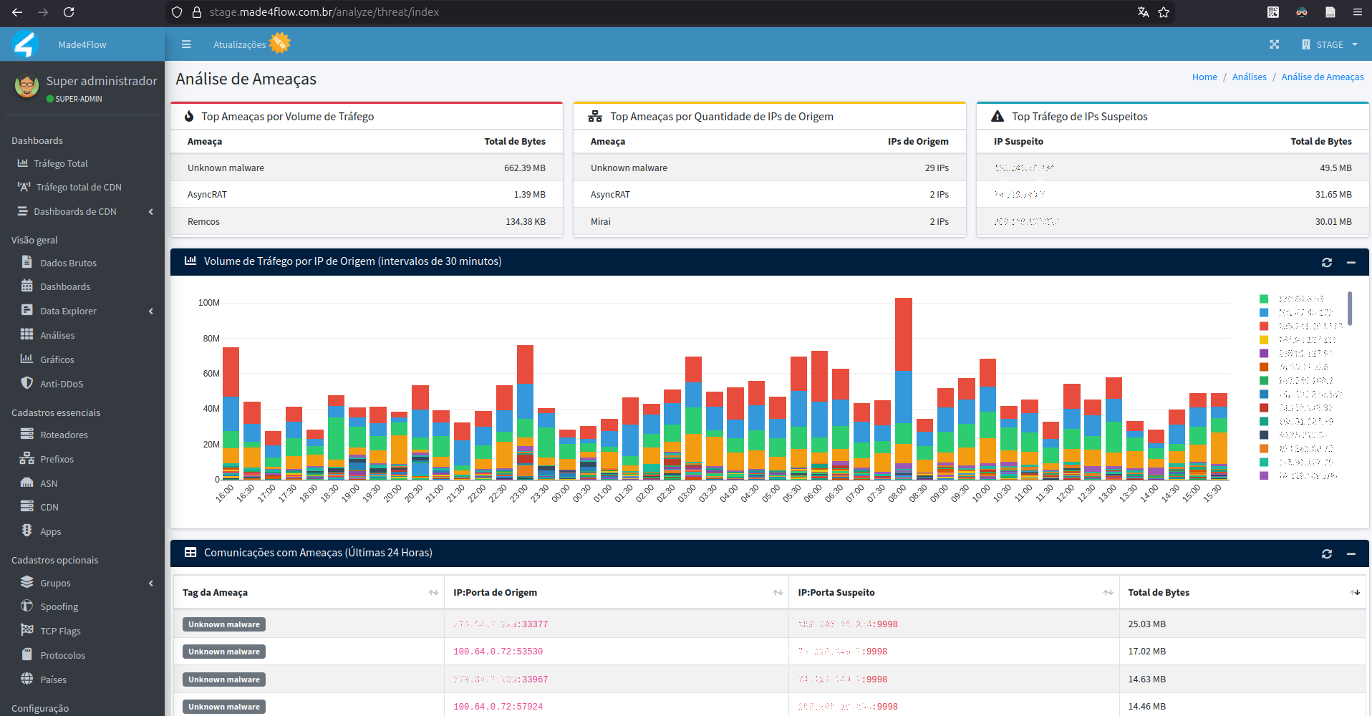Image resolution: width=1372 pixels, height=716 pixels.
Task: Collapse the Comunicações com Ameaças panel
Action: 1351,554
